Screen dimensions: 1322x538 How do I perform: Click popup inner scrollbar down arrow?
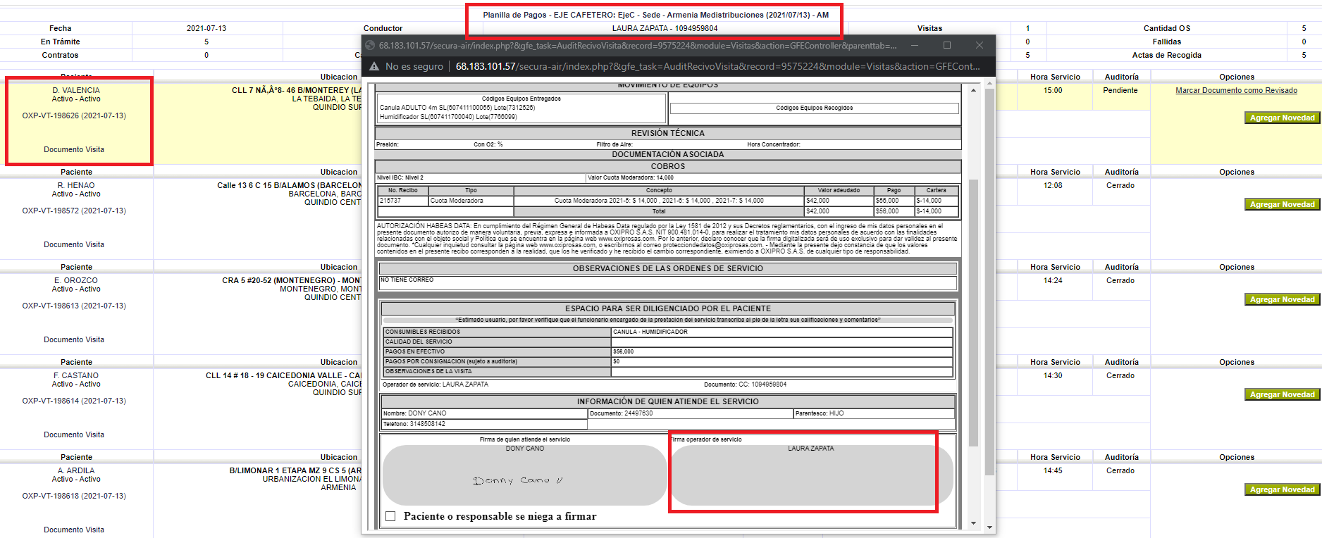(973, 523)
